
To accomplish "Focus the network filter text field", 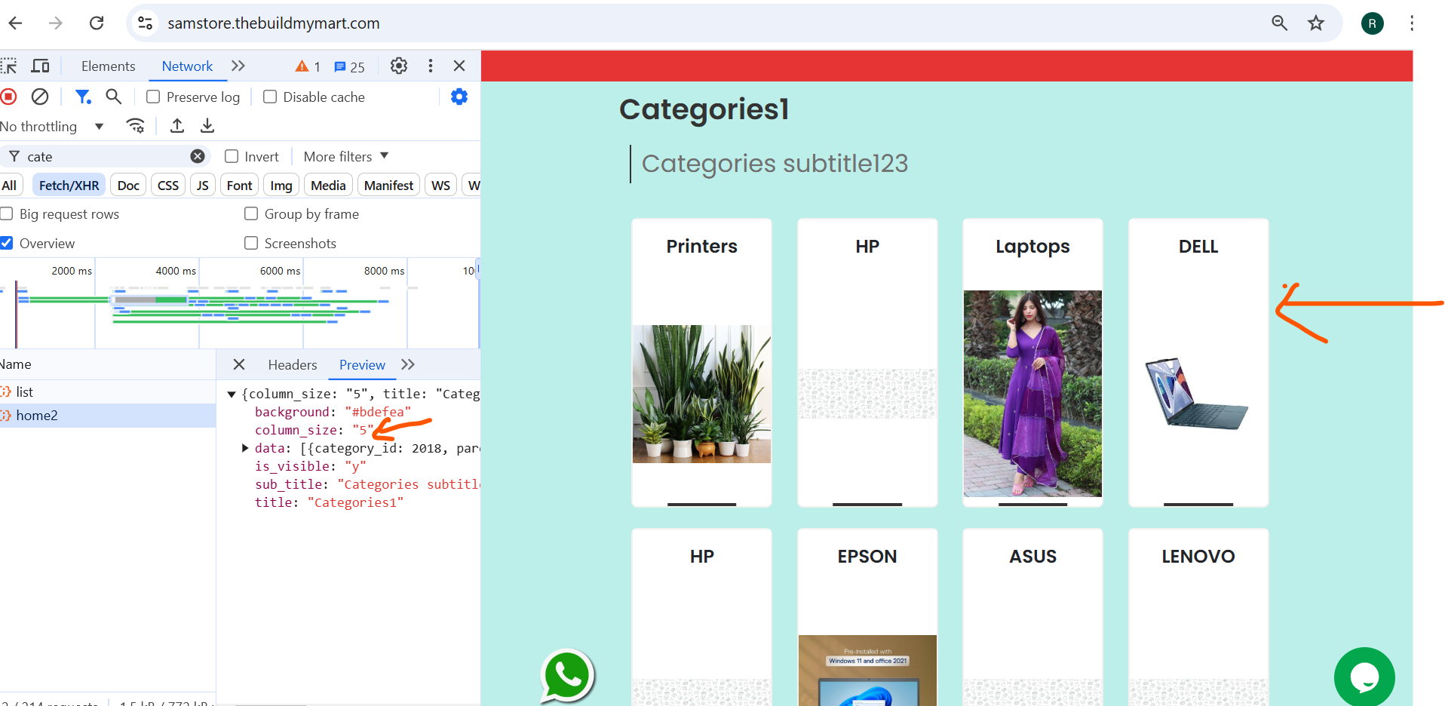I will click(x=106, y=156).
